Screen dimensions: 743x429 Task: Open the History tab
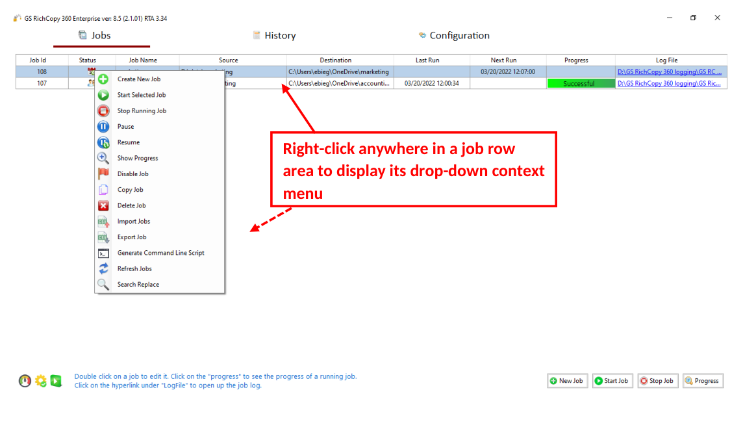pos(274,36)
